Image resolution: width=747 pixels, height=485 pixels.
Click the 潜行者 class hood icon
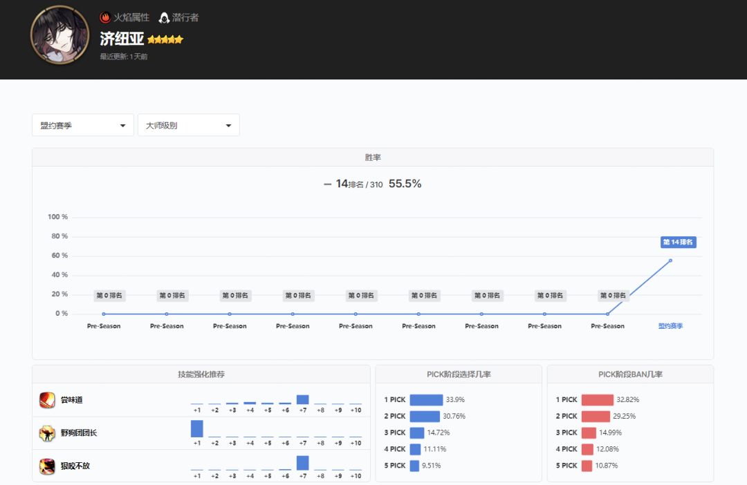[x=164, y=17]
